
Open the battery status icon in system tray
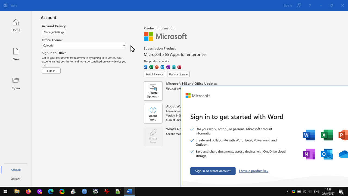pyautogui.click(x=299, y=192)
